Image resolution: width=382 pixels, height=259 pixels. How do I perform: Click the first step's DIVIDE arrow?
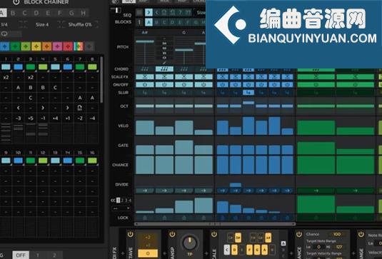(x=145, y=191)
